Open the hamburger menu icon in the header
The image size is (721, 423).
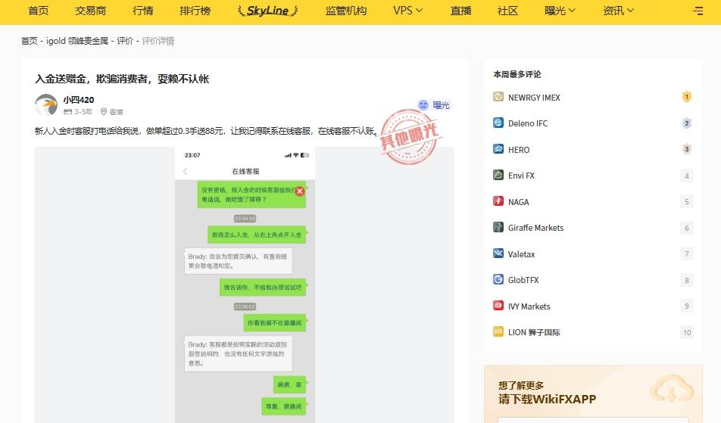(698, 11)
